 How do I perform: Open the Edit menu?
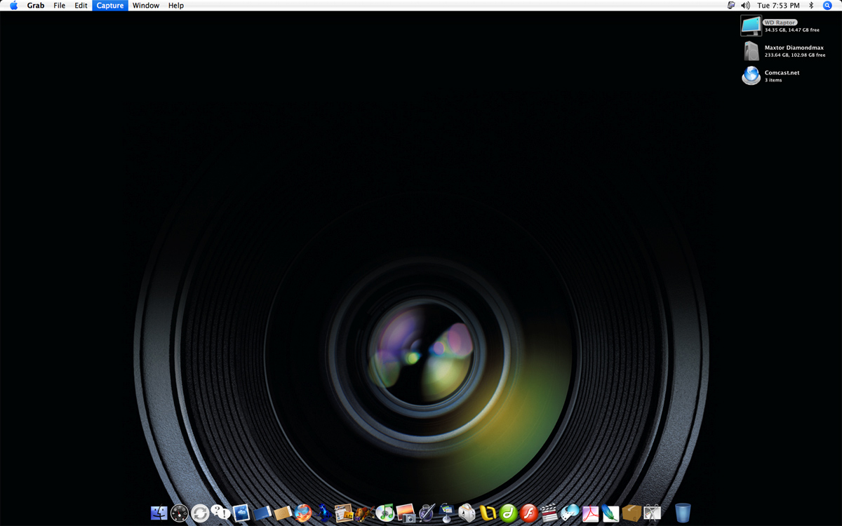[81, 6]
